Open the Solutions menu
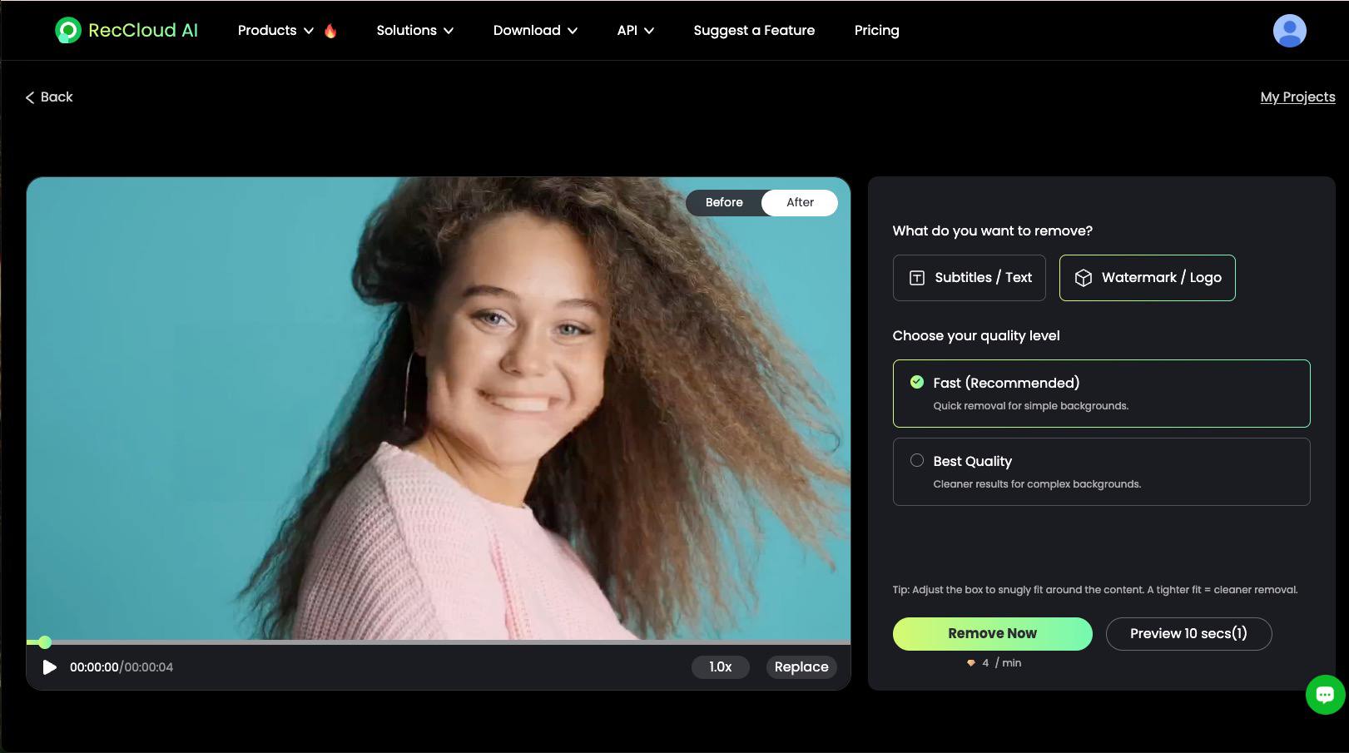The image size is (1349, 753). 407,30
